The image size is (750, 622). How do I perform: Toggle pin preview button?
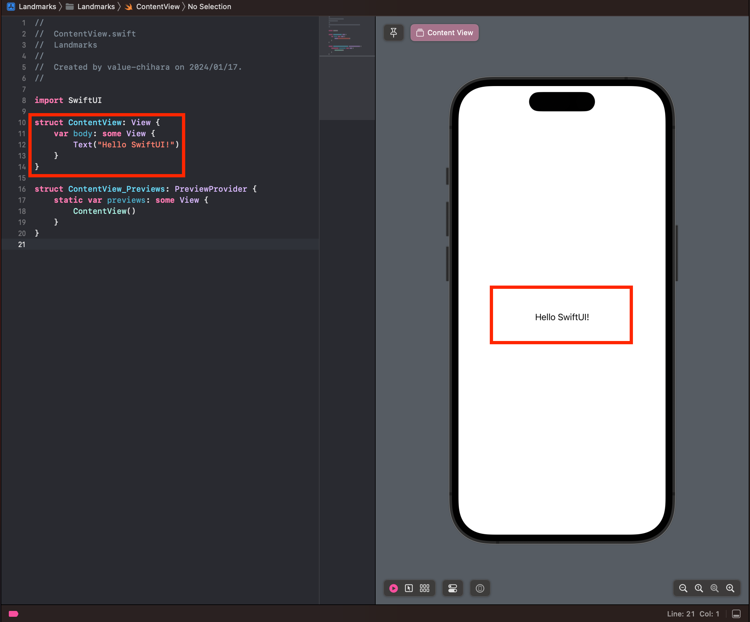point(394,33)
